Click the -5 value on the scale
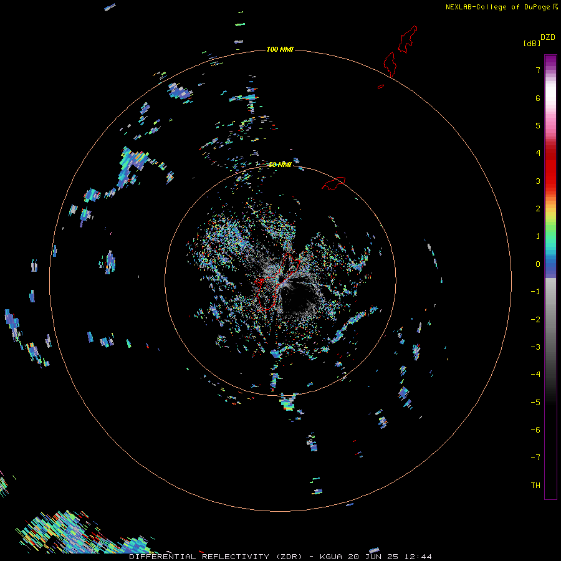561x561 pixels. click(535, 403)
